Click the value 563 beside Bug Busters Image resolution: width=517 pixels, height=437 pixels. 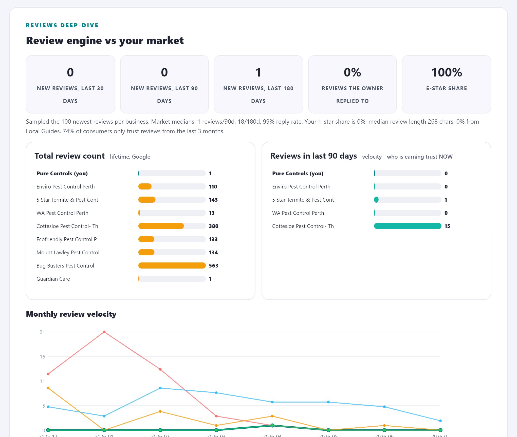click(213, 266)
